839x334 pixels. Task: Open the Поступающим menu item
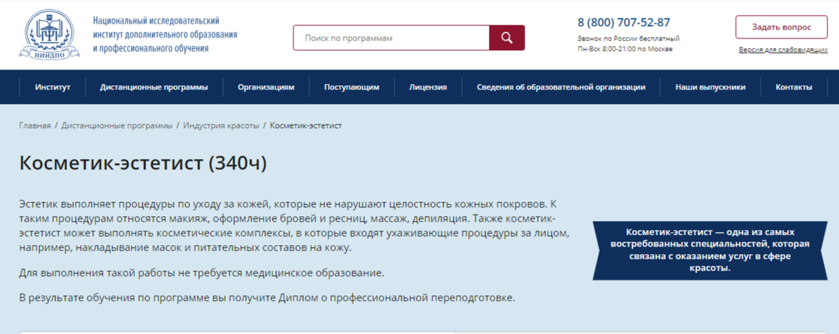click(x=352, y=87)
